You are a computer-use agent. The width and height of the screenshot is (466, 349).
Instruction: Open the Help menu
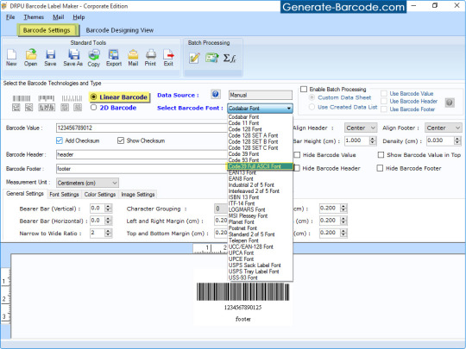pos(79,17)
